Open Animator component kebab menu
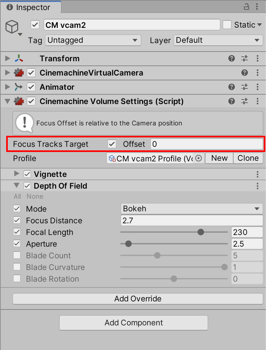The height and width of the screenshot is (350, 266). click(258, 87)
